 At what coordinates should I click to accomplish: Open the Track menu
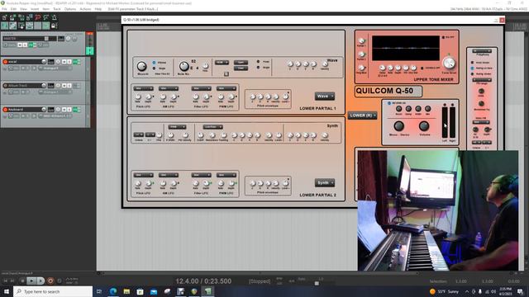click(57, 9)
